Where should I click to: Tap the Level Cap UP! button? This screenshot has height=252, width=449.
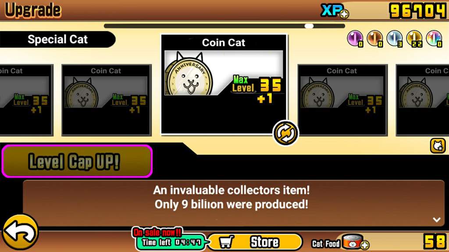(x=77, y=161)
